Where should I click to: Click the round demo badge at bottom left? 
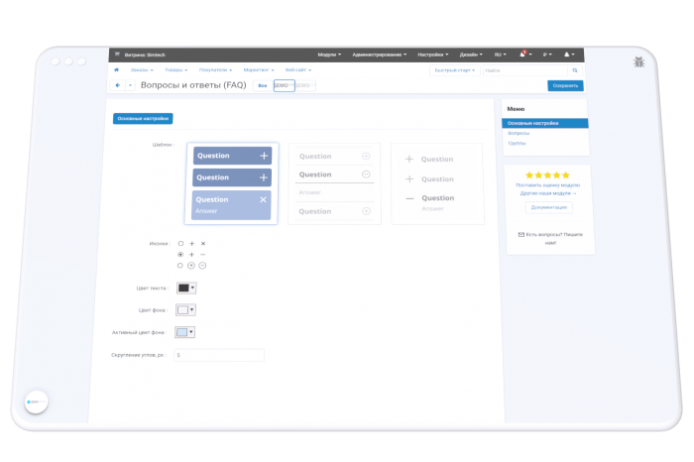click(x=37, y=402)
